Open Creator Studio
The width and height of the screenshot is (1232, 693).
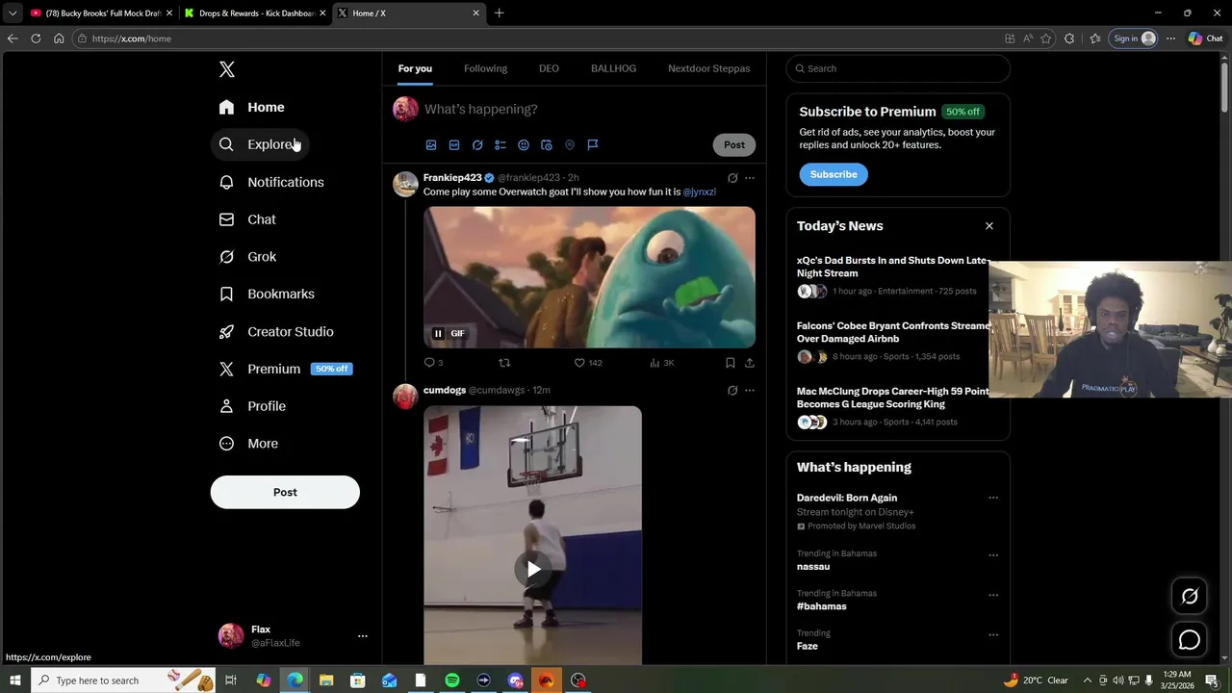(x=275, y=331)
